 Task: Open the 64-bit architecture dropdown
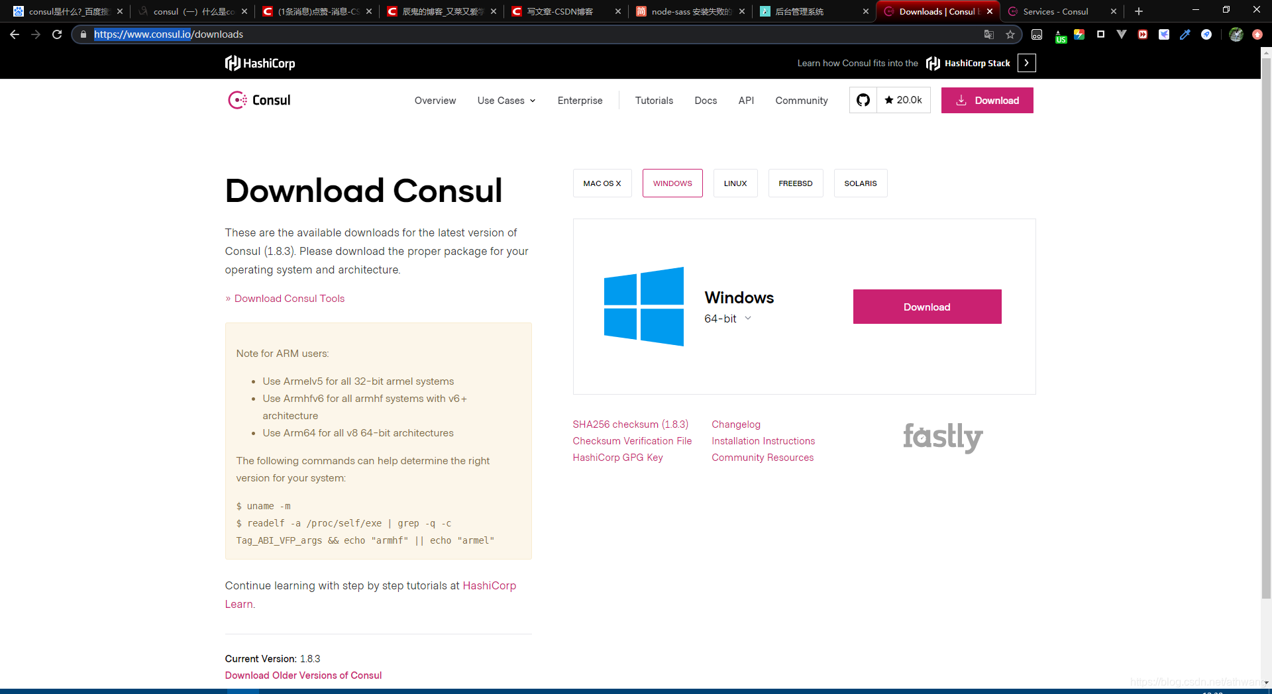727,319
